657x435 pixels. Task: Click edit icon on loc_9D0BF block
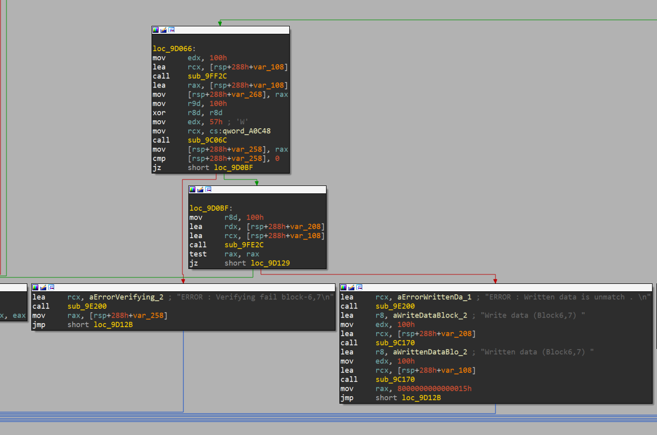click(x=200, y=189)
